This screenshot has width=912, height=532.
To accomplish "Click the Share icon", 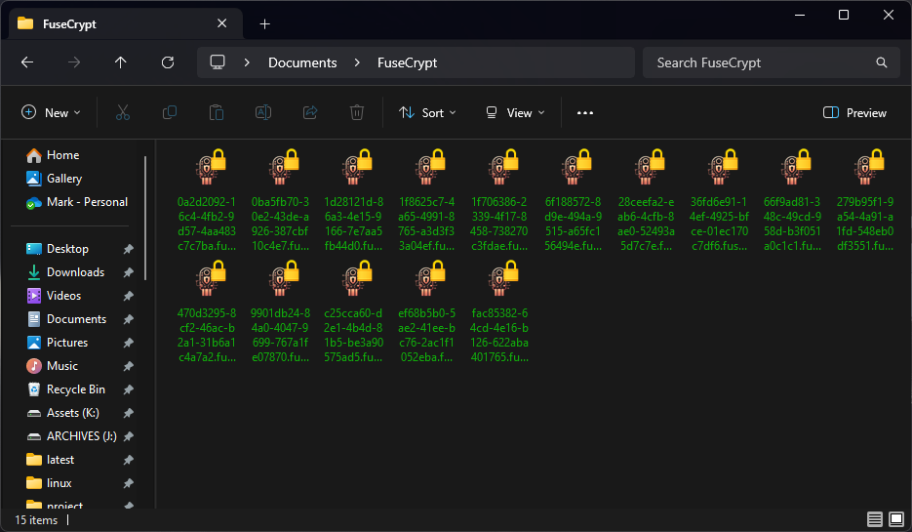I will [310, 112].
